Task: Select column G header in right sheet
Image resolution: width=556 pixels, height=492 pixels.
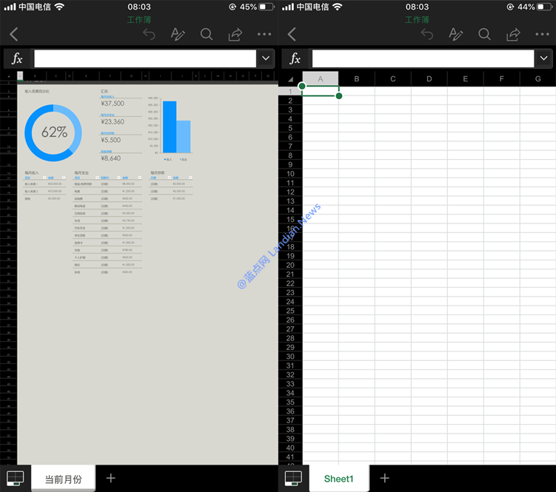Action: pyautogui.click(x=538, y=78)
